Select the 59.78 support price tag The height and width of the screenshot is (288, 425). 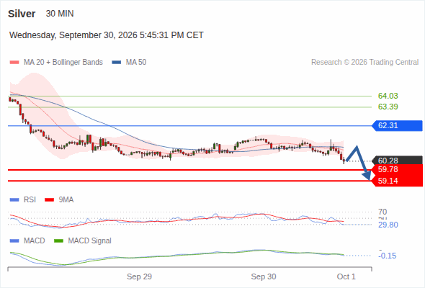[397, 170]
